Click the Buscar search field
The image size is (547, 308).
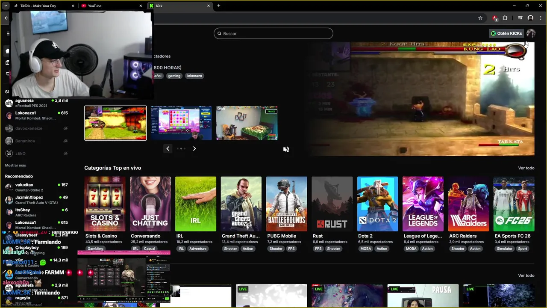pos(273,33)
